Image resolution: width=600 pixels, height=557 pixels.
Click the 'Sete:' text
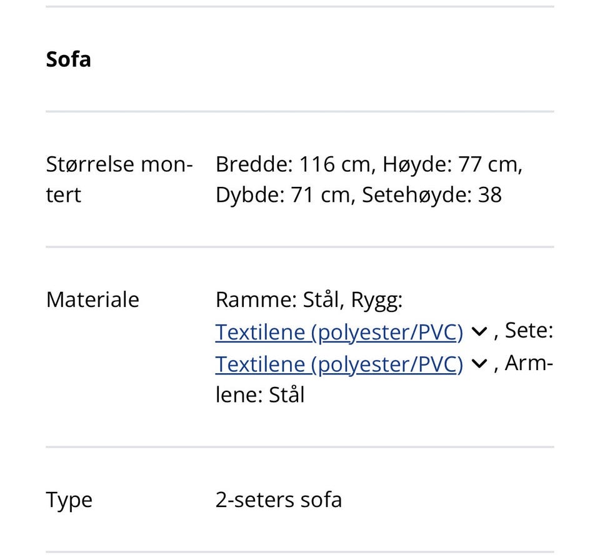coord(529,330)
